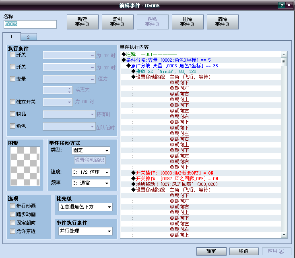
Task: Toggle 允许穿透 option checkbox
Action: coord(12,231)
